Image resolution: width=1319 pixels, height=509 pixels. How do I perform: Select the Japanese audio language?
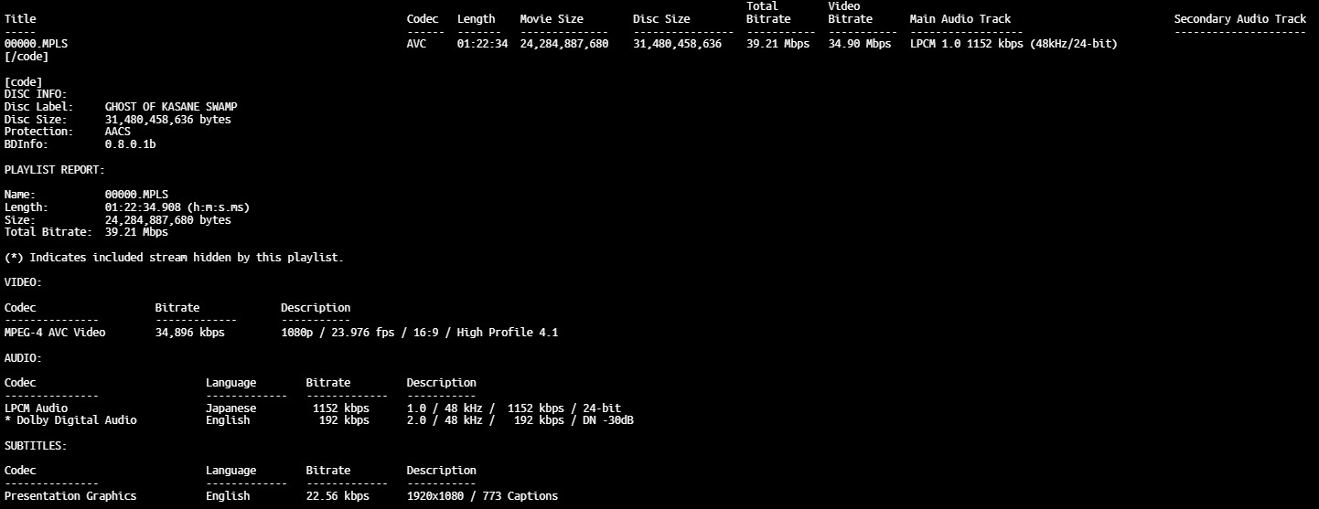[x=231, y=408]
